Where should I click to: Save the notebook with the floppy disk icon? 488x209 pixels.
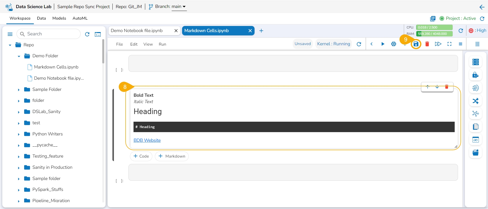coord(416,44)
